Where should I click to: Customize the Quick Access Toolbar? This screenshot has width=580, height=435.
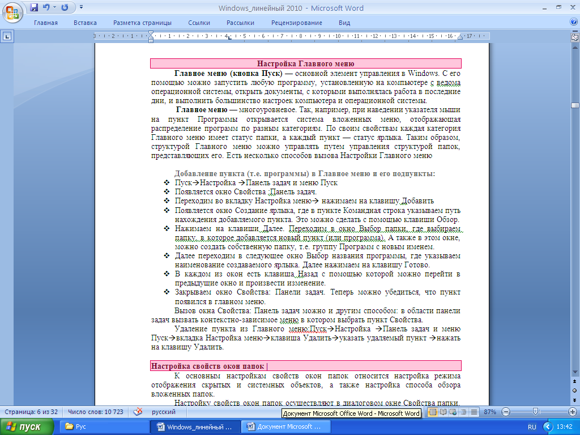coord(82,7)
